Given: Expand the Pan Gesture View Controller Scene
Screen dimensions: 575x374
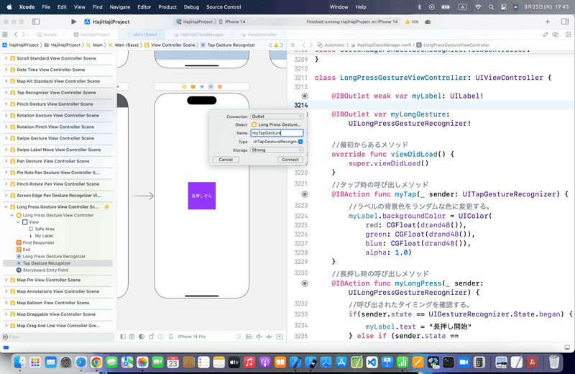Looking at the screenshot, I should click(x=6, y=161).
